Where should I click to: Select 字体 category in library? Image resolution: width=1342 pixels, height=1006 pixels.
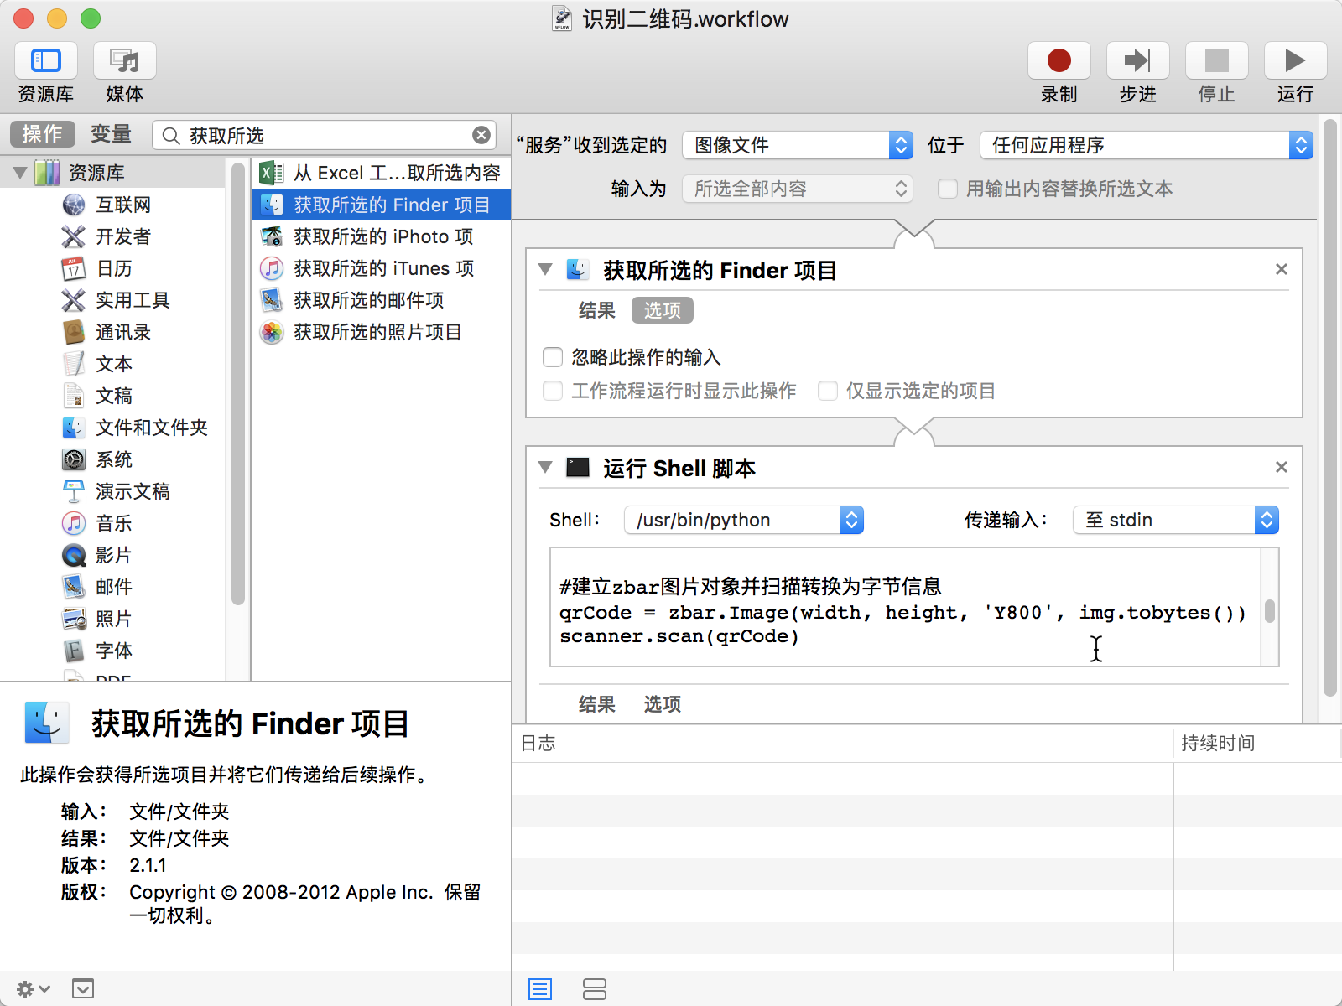coord(113,651)
